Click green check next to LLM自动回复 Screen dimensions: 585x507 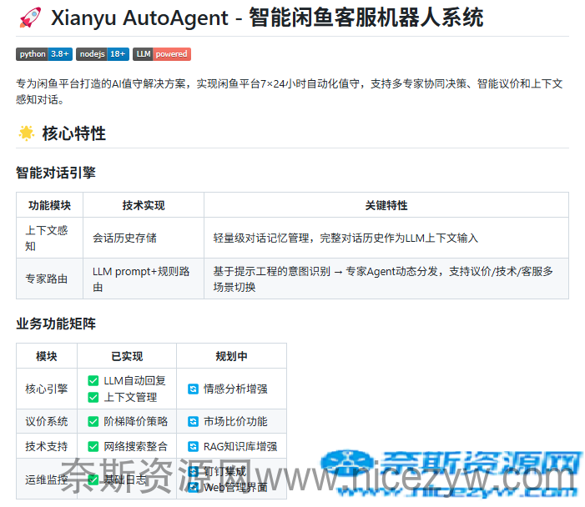[93, 380]
